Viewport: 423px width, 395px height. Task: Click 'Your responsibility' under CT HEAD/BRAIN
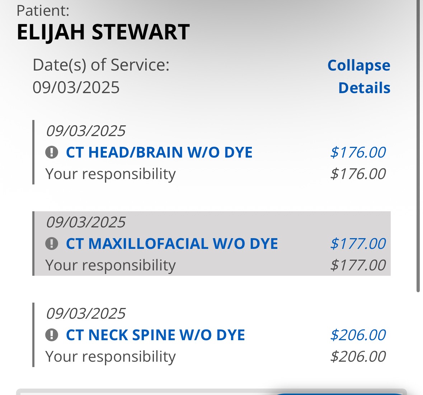tap(111, 174)
